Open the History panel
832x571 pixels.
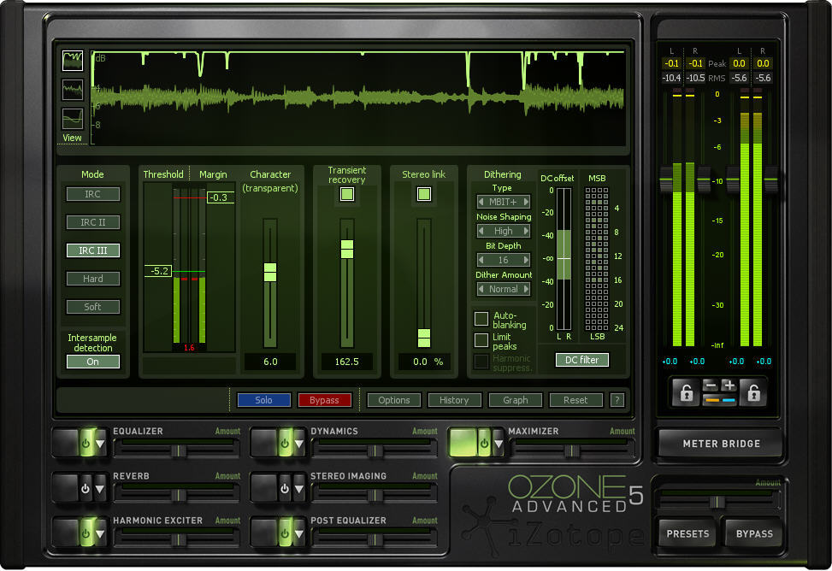click(454, 400)
